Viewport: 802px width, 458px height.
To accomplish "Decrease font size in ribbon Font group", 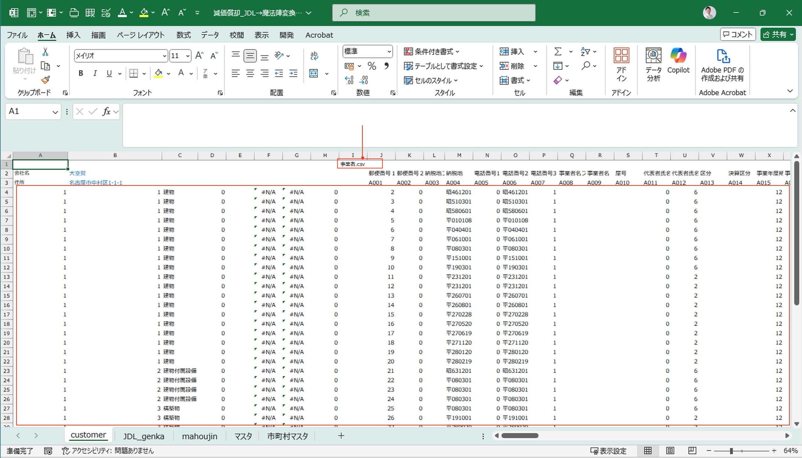I will pyautogui.click(x=214, y=56).
